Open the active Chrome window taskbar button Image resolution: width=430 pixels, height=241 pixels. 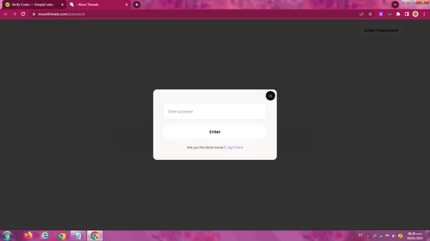pyautogui.click(x=95, y=236)
